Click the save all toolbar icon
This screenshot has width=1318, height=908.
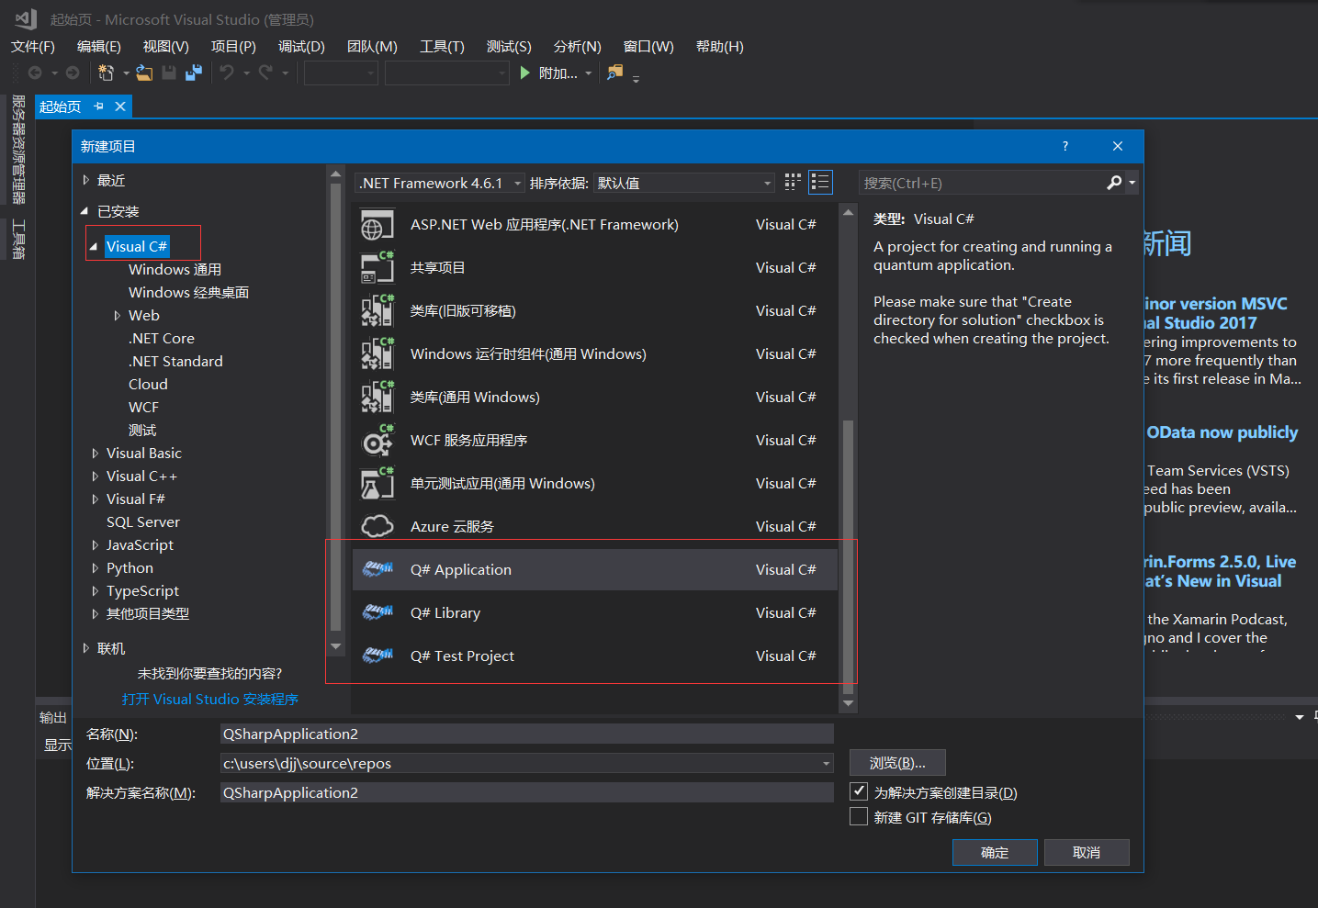194,73
